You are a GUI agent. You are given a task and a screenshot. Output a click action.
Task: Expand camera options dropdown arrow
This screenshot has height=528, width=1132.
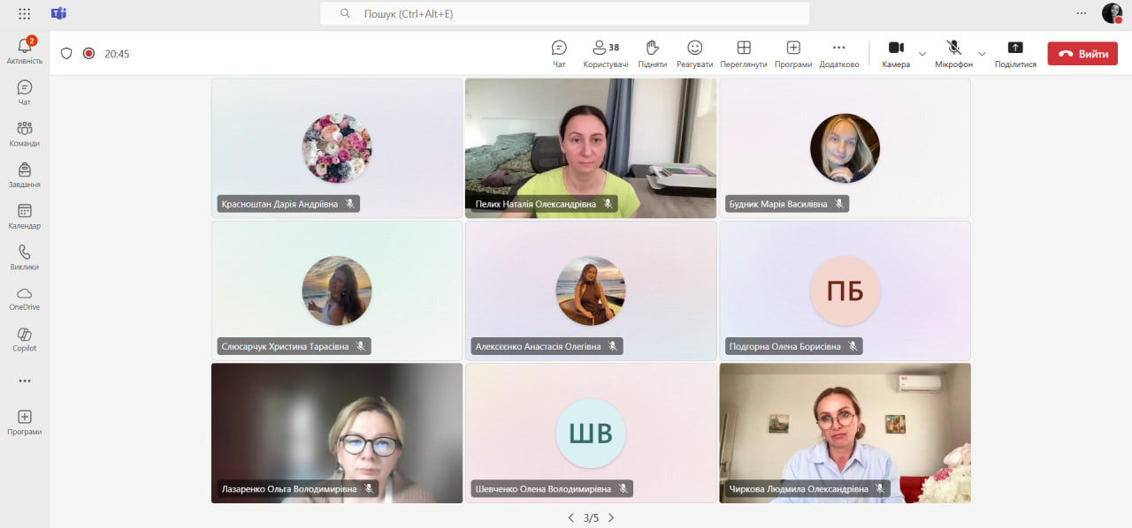pos(922,53)
